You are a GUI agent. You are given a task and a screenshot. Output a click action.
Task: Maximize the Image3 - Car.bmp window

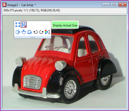point(114,5)
